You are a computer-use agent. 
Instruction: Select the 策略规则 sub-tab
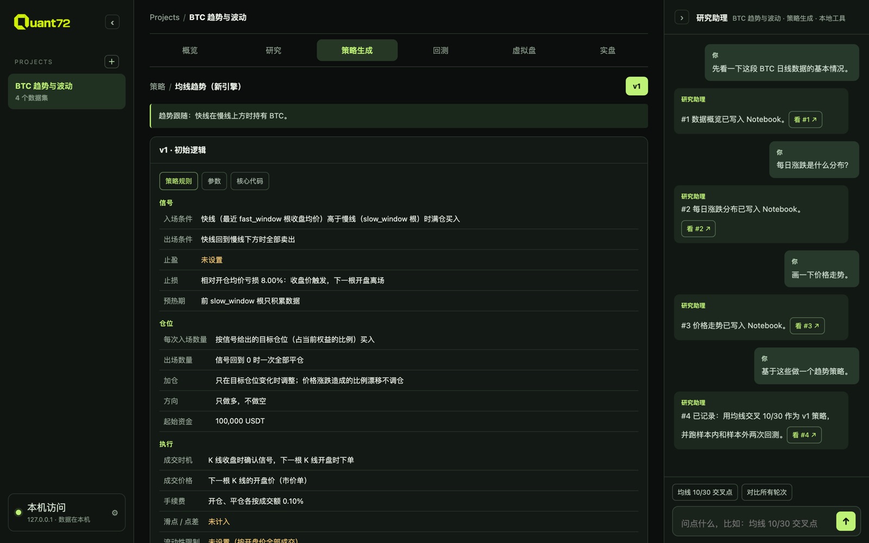click(x=179, y=181)
